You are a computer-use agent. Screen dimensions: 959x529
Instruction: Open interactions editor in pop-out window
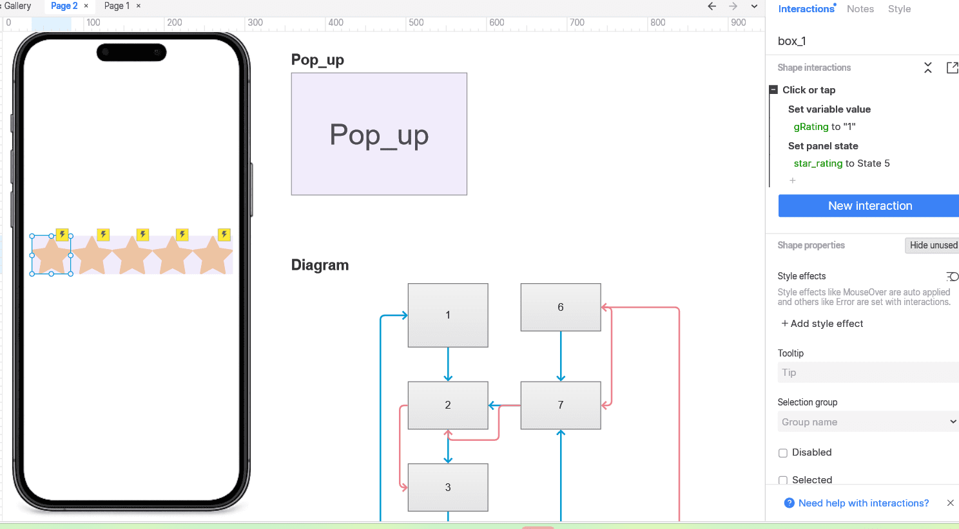(x=951, y=68)
